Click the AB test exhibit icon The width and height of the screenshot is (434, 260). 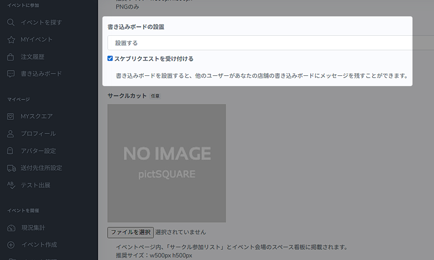(11, 185)
